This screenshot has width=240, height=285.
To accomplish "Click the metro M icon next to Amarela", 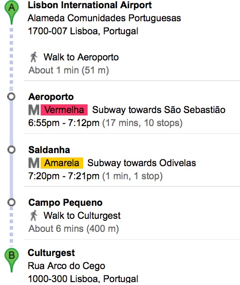I will point(34,163).
